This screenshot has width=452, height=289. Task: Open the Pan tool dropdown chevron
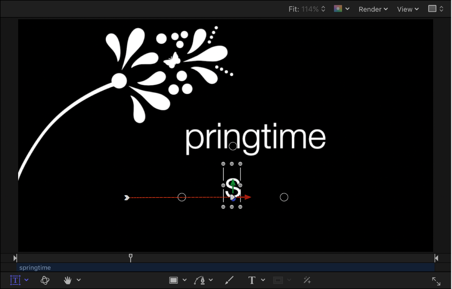(79, 280)
